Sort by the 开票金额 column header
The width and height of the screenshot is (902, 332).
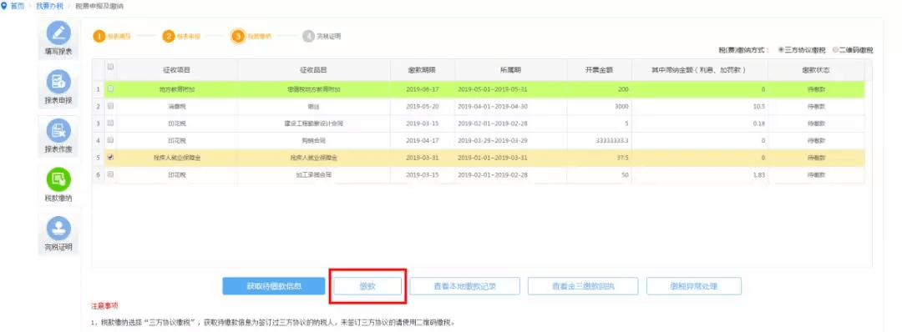pyautogui.click(x=599, y=69)
